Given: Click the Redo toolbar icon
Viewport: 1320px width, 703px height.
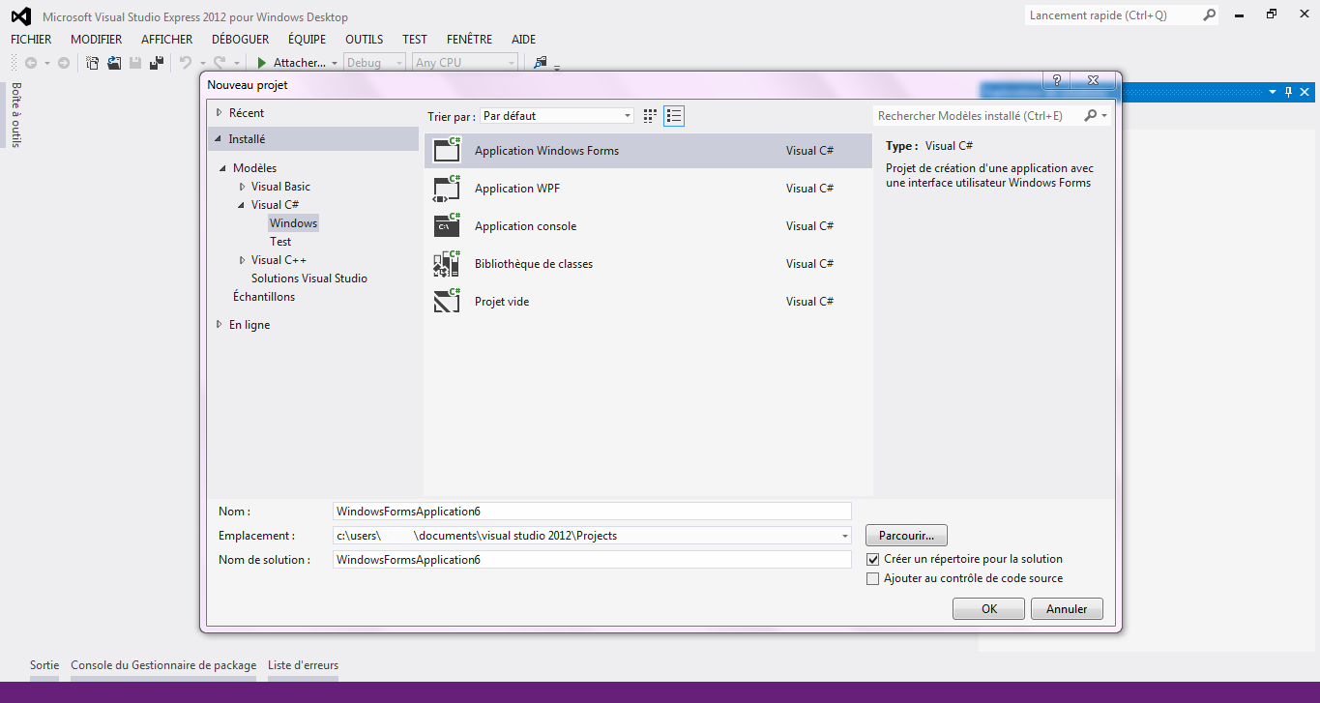Looking at the screenshot, I should tap(220, 63).
